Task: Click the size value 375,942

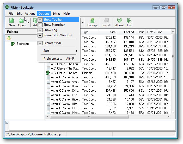Action: click(x=111, y=37)
